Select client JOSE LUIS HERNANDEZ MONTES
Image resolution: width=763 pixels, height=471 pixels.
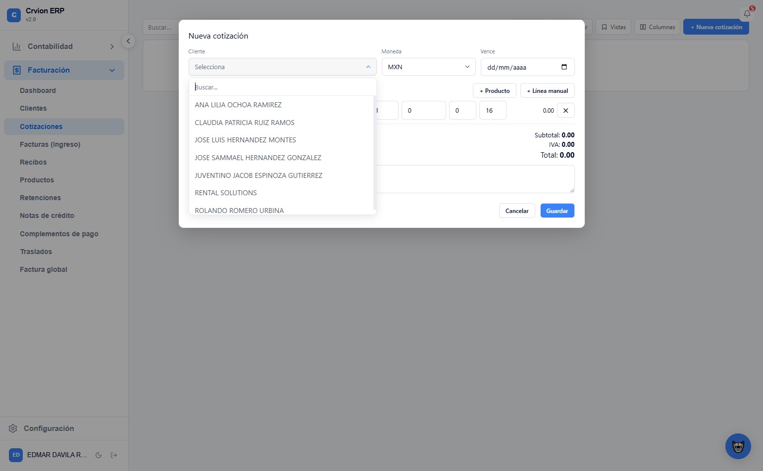tap(281, 140)
